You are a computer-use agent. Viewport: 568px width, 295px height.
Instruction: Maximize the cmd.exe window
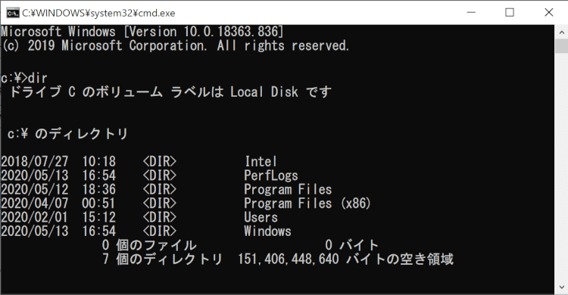[510, 13]
